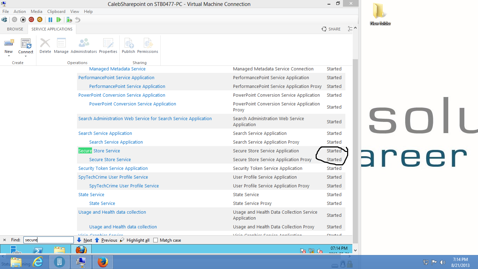Click the Highlight all pencil icon
Viewport: 478px width, 269px height.
tap(122, 240)
